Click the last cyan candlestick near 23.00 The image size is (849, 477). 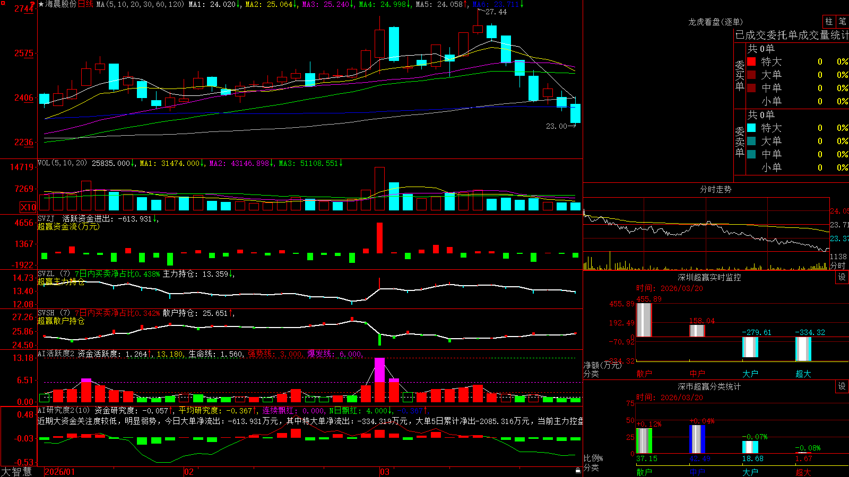pyautogui.click(x=575, y=113)
